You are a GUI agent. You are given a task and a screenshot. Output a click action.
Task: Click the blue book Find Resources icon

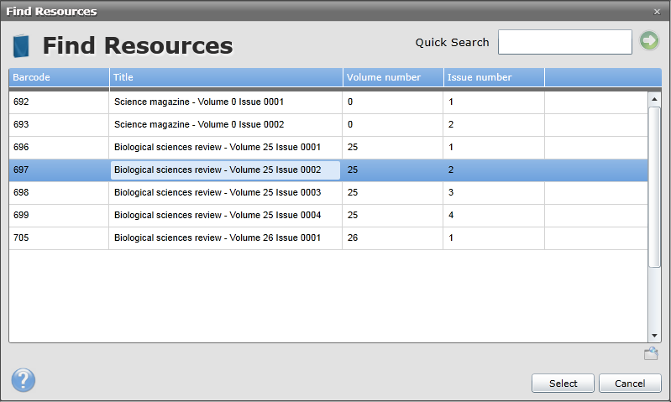(x=22, y=44)
